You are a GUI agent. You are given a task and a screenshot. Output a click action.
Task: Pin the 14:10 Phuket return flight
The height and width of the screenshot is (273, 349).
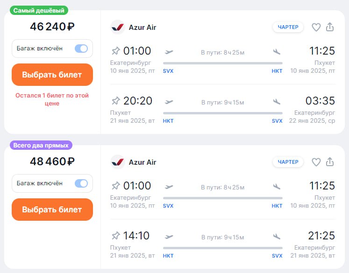click(x=115, y=236)
